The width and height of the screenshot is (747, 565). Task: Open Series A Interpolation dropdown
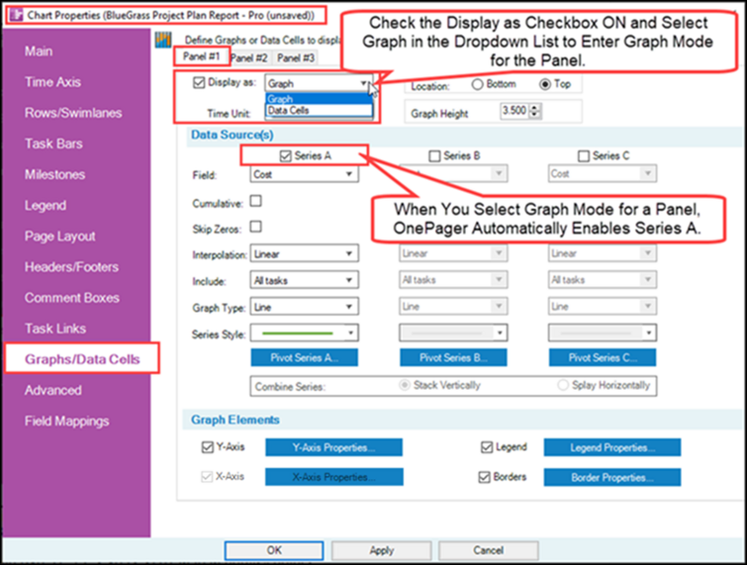pyautogui.click(x=305, y=253)
